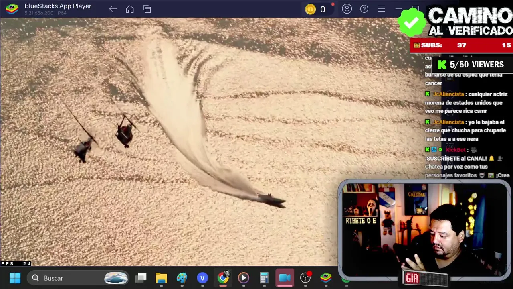The height and width of the screenshot is (289, 513).
Task: Open File Explorer from the taskbar
Action: pyautogui.click(x=161, y=278)
